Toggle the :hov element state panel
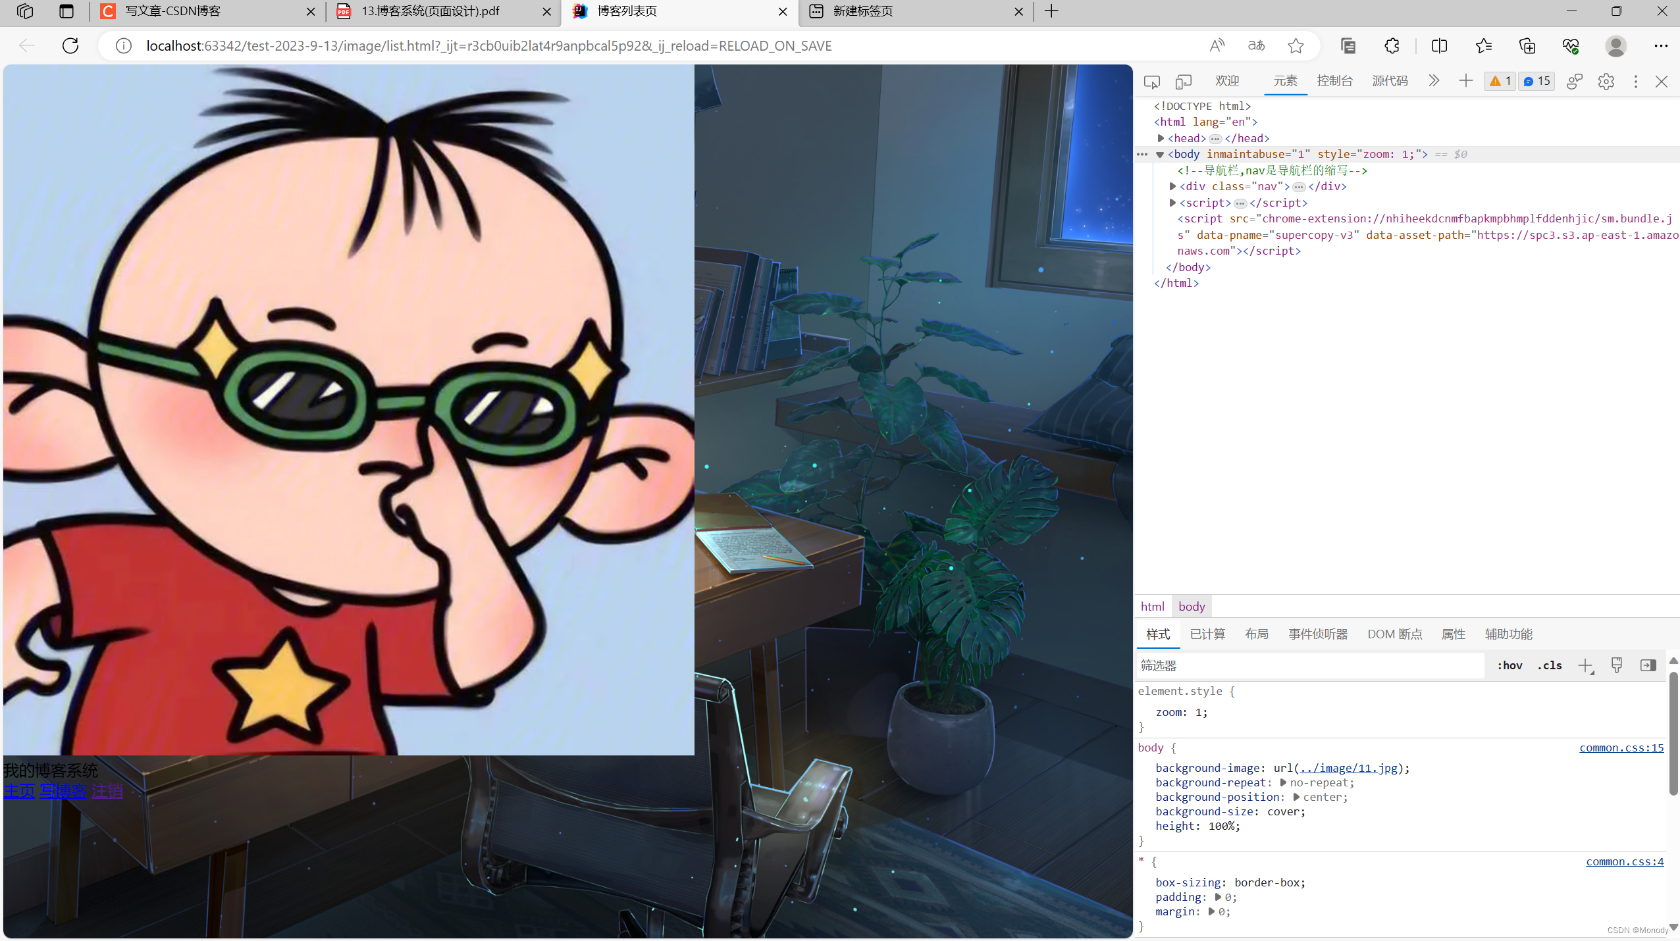The height and width of the screenshot is (941, 1680). coord(1509,665)
